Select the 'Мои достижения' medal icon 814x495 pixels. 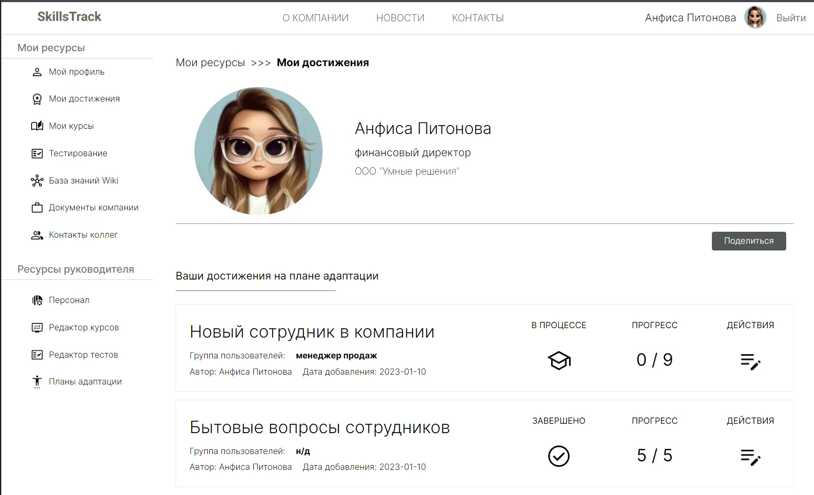coord(37,99)
